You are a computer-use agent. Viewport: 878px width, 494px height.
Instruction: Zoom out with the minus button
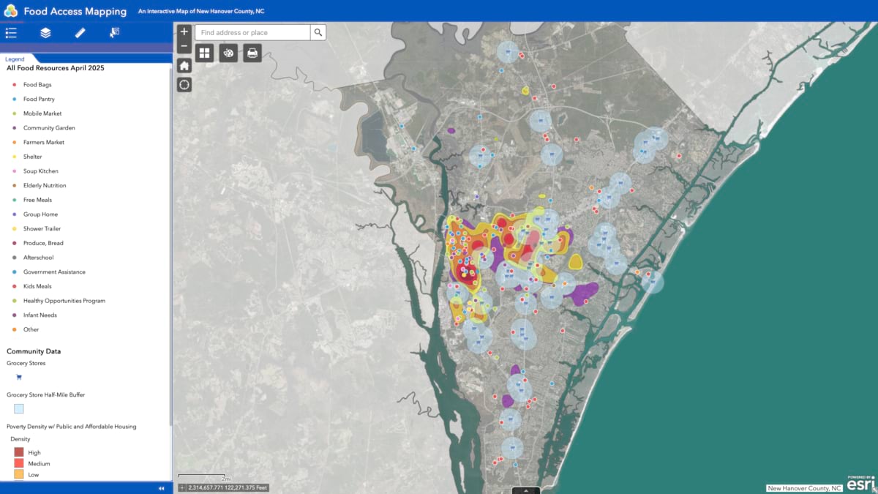click(x=184, y=47)
